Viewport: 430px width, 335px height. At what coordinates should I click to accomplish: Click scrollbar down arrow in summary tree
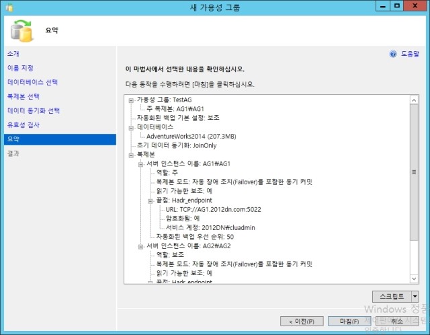click(414, 278)
